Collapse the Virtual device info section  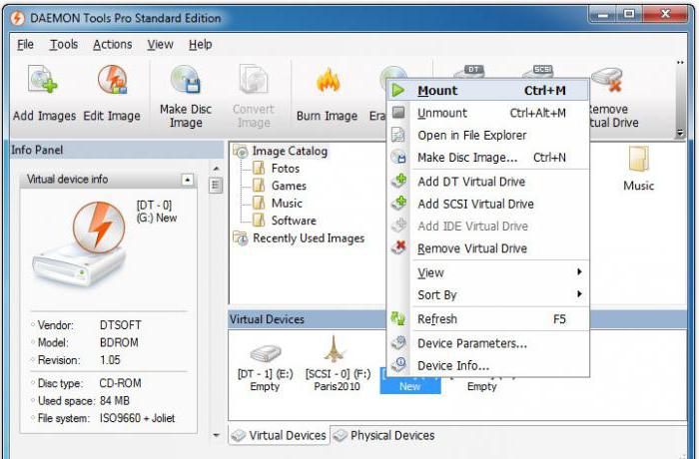[x=188, y=180]
